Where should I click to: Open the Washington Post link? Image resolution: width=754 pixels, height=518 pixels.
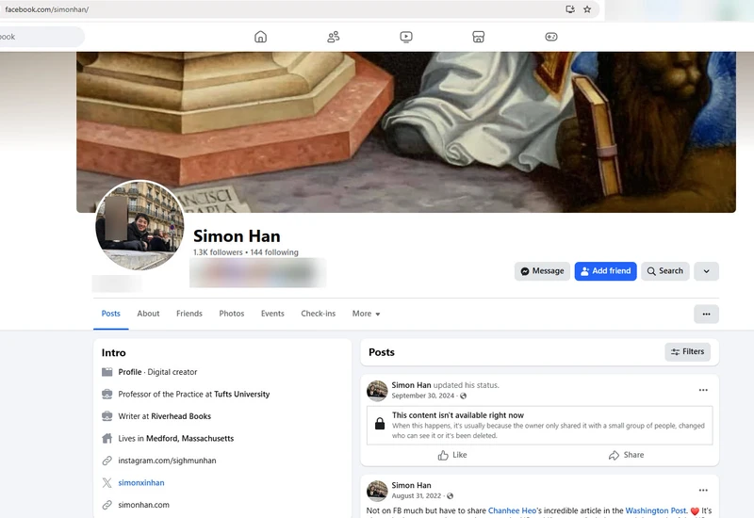pyautogui.click(x=656, y=510)
